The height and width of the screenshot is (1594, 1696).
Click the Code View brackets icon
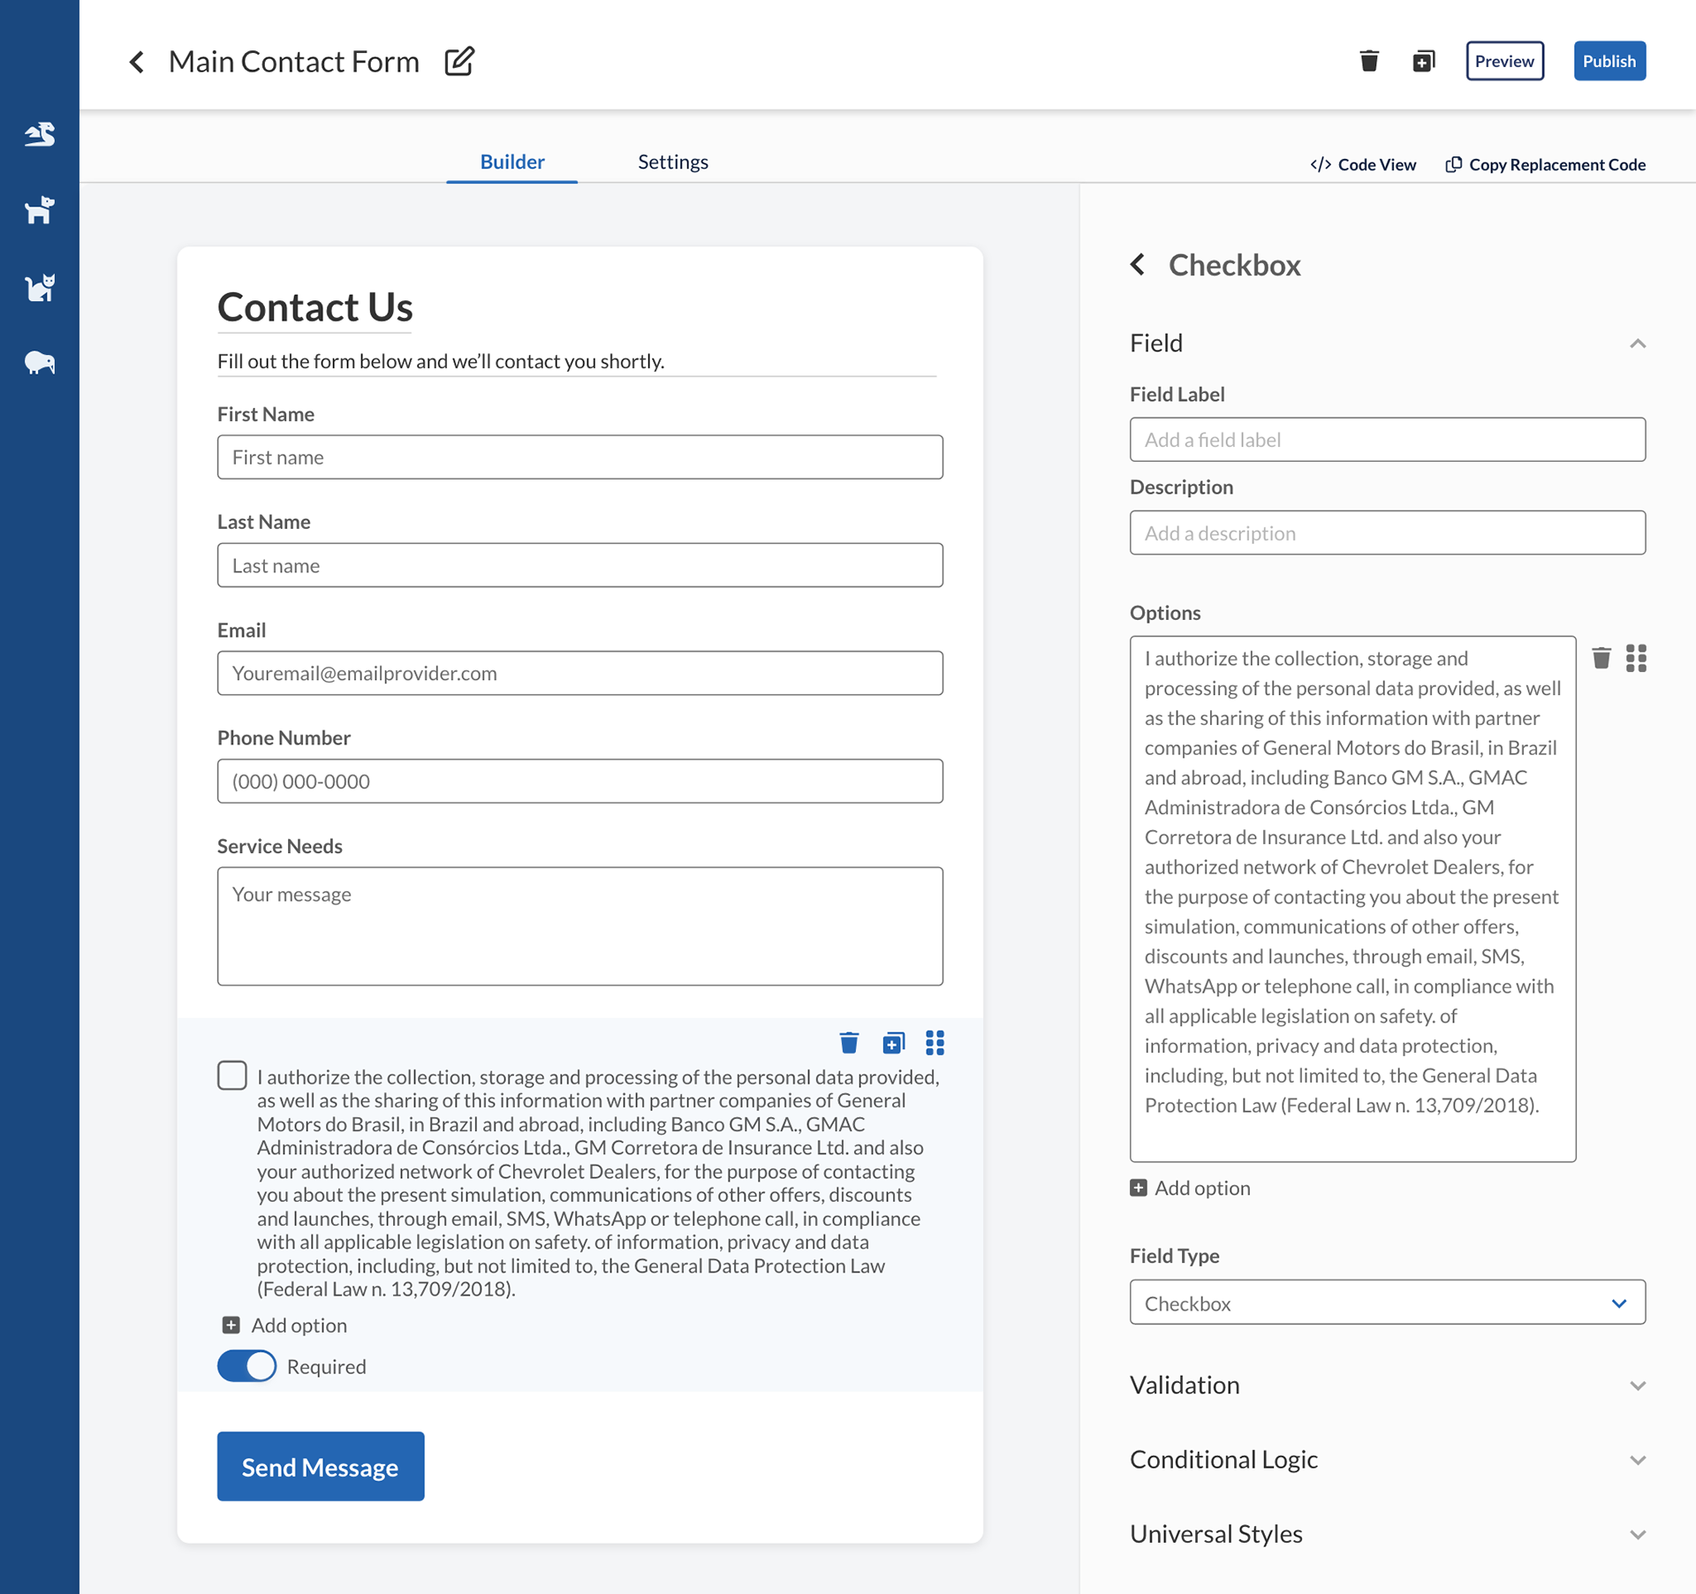(x=1321, y=164)
